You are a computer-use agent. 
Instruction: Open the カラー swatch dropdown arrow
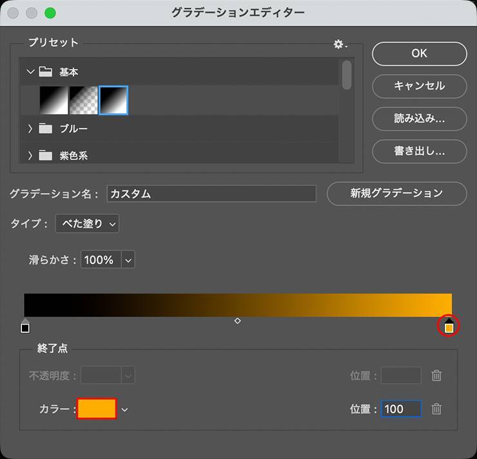(124, 409)
